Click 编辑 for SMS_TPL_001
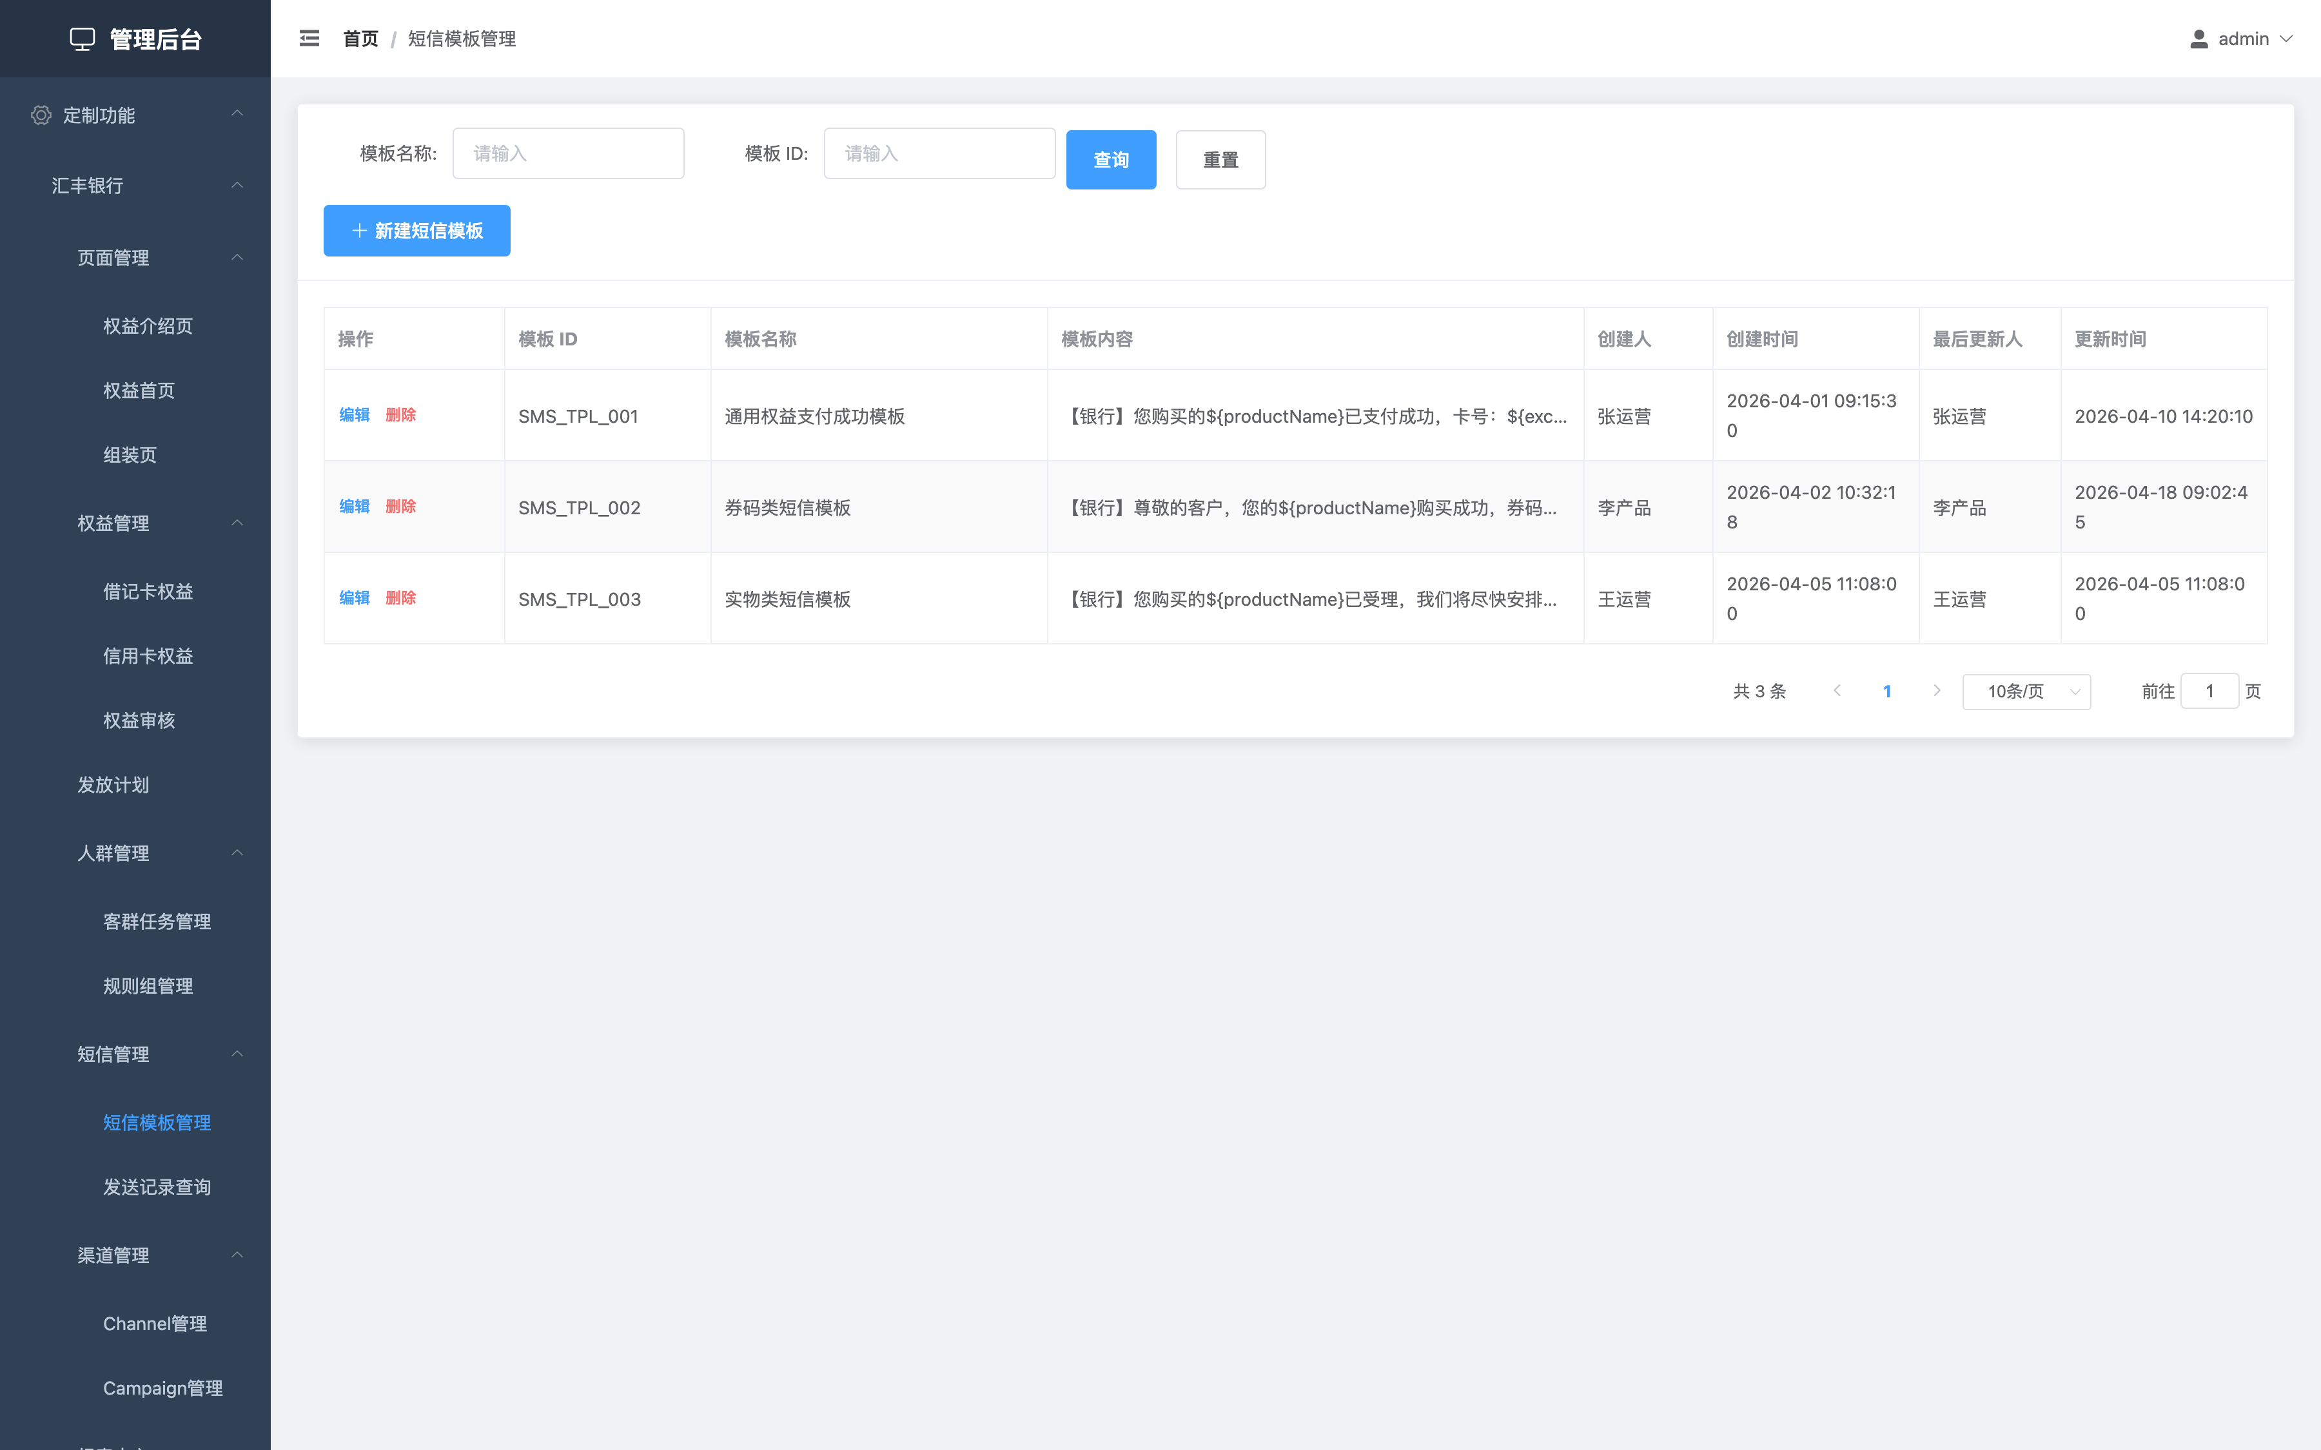The image size is (2321, 1450). point(354,415)
